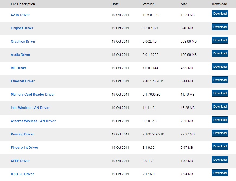Screen dimensions: 236x181
Task: Download the USB 3.0 Driver
Action: [x=220, y=173]
